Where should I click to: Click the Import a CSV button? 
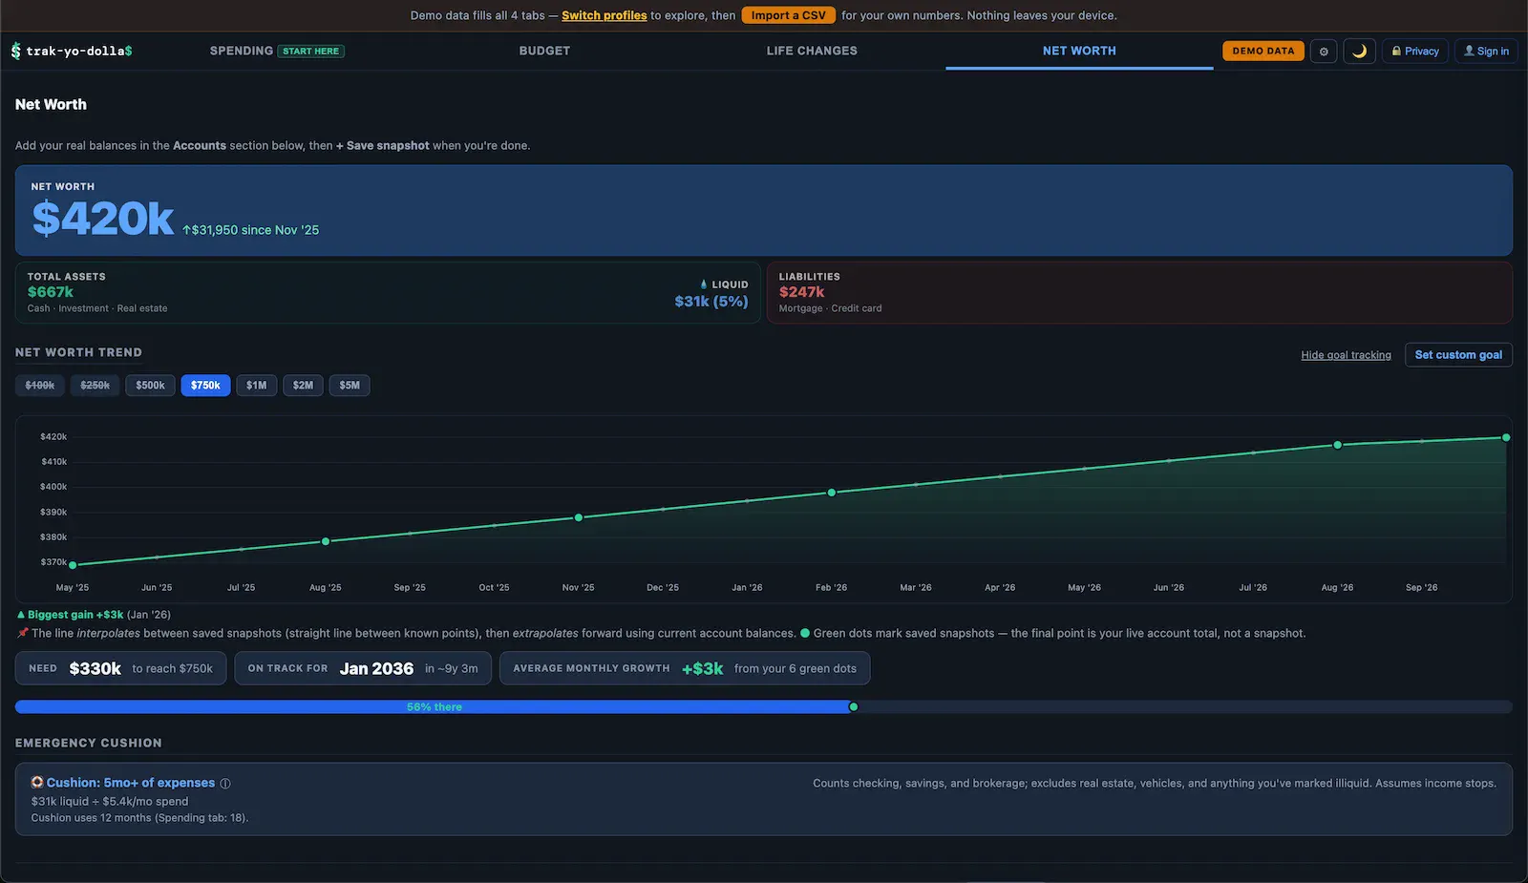[789, 15]
